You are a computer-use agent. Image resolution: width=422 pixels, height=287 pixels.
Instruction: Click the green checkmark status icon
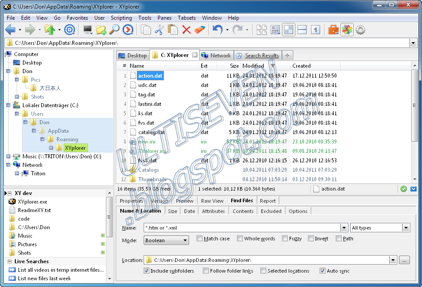coord(404,189)
